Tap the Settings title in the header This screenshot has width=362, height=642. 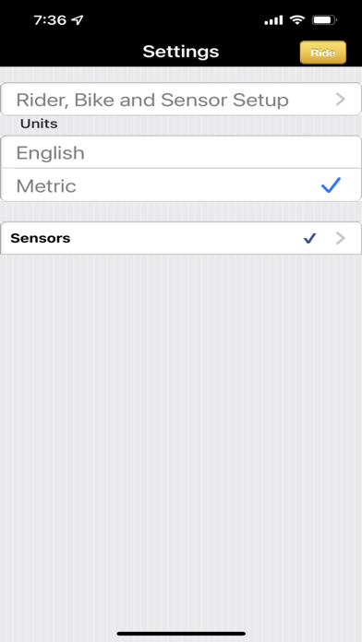(x=181, y=52)
